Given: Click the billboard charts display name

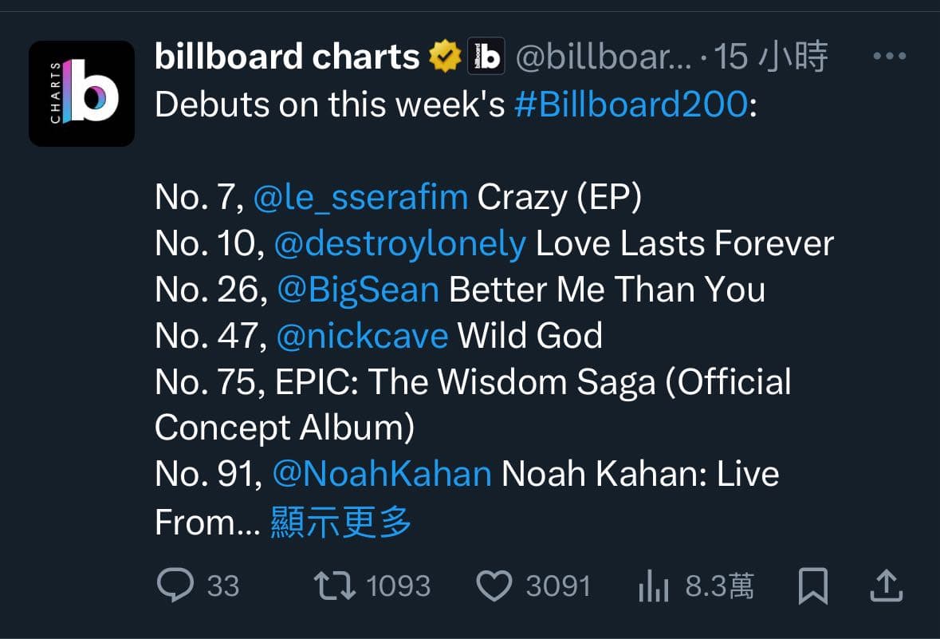Looking at the screenshot, I should click(x=287, y=57).
